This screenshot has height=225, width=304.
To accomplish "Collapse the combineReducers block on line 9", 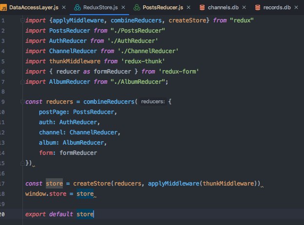I will [22, 102].
